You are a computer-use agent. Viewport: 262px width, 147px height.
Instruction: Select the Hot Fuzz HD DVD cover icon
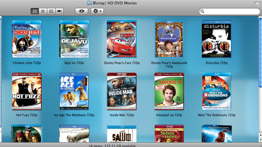pos(27,91)
